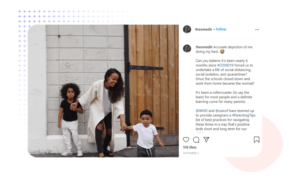Share the post via paper plane icon
This screenshot has height=182, width=289.
pos(206,139)
